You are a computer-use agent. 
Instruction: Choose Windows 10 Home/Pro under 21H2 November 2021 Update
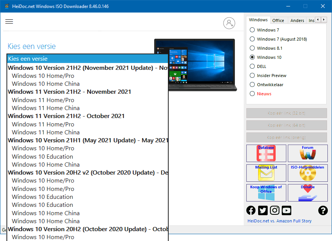(x=88, y=76)
